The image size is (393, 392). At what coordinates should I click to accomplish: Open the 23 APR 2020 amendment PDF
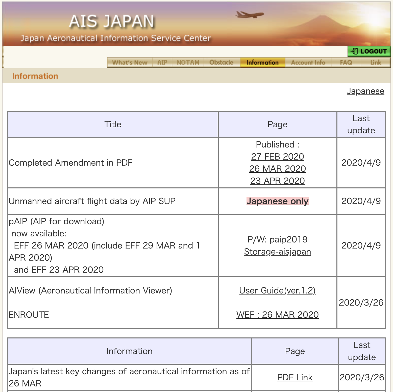click(x=277, y=181)
